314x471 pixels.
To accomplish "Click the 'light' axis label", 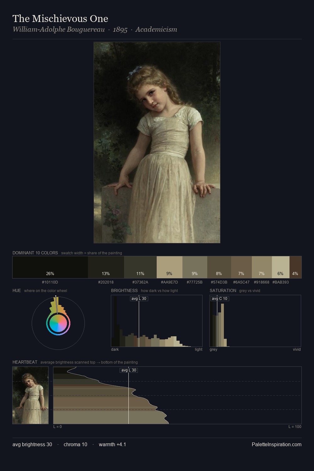I will pyautogui.click(x=198, y=349).
